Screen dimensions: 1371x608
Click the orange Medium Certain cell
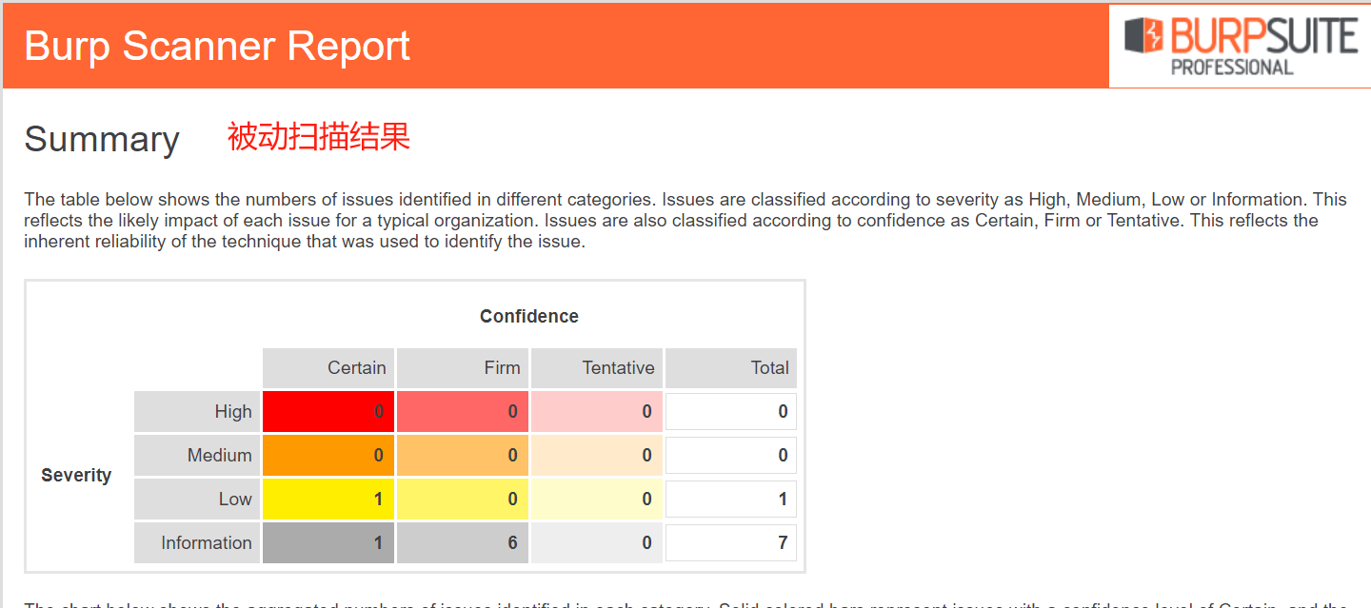328,456
